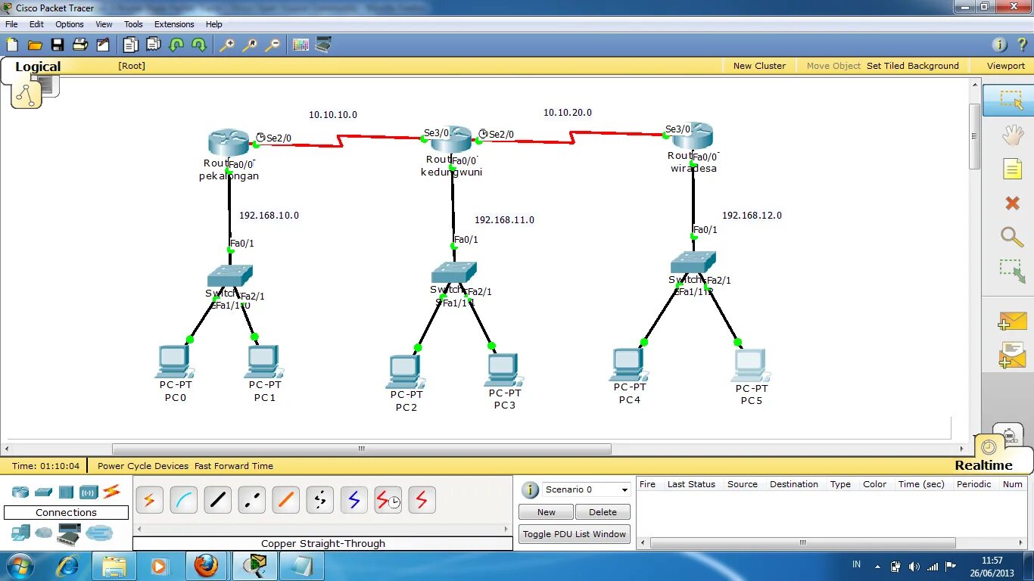Viewport: 1034px width, 581px height.
Task: Select the pekalongan router
Action: 228,142
